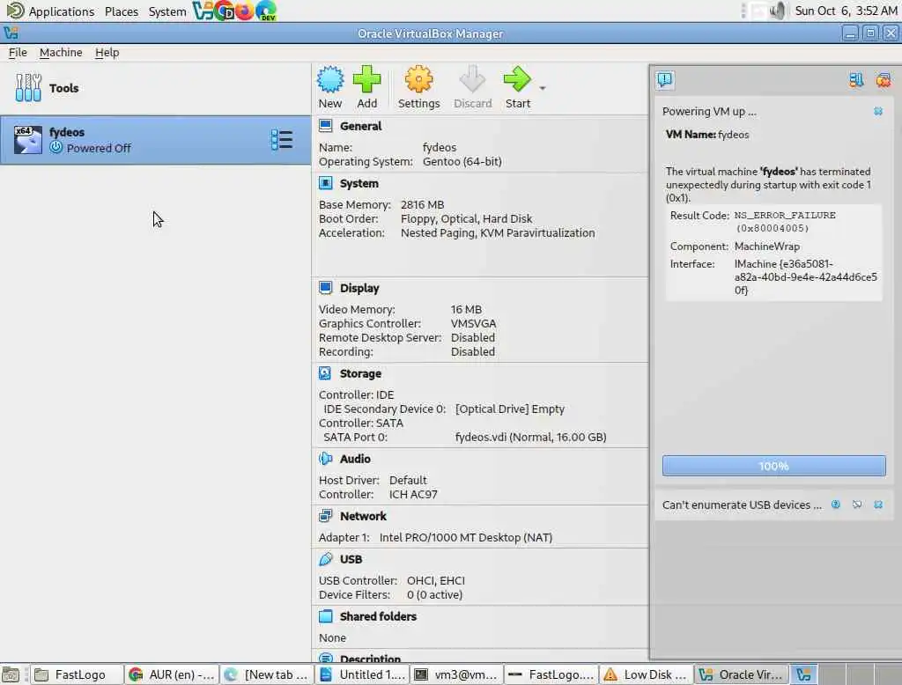Click the Sun Oct 6 clock in top panel
Screen dimensions: 902x685
(846, 11)
